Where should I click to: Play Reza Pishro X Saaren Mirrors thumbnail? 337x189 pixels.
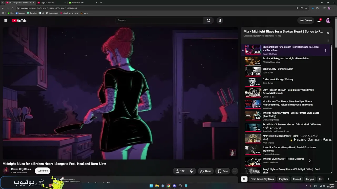point(253,127)
